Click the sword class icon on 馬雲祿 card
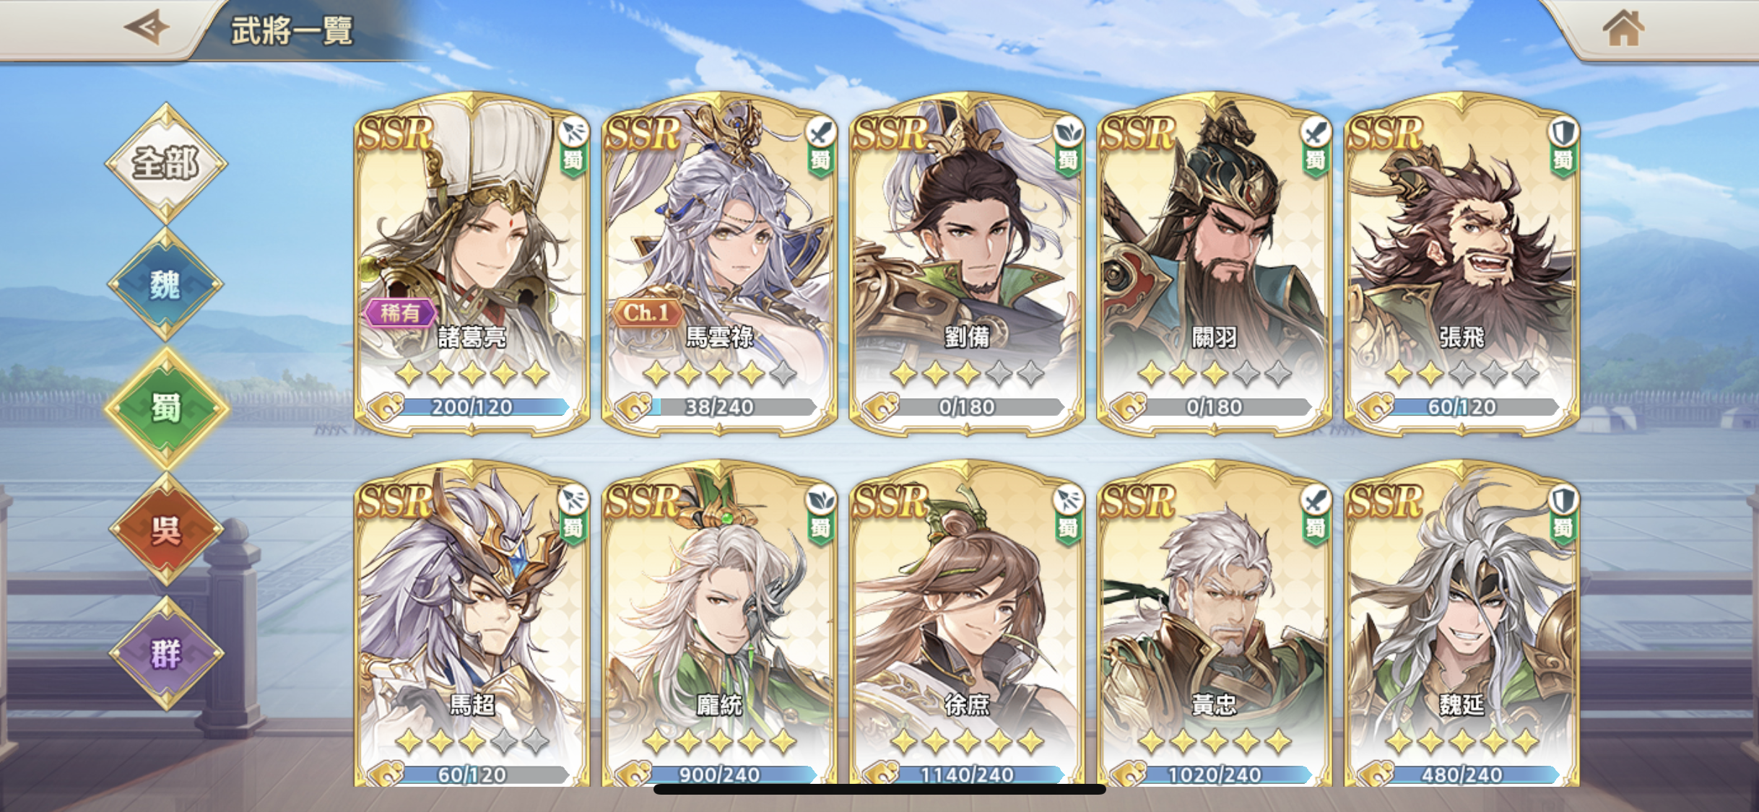Viewport: 1759px width, 812px height. tap(821, 132)
